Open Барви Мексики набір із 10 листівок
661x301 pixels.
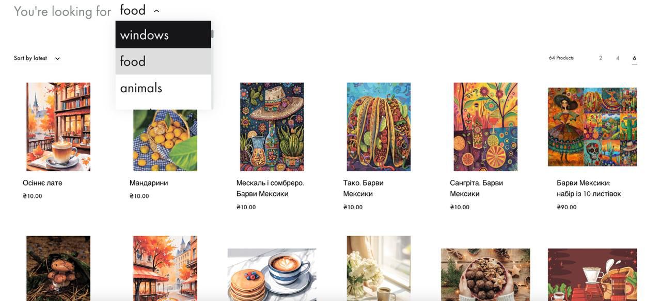click(x=589, y=188)
